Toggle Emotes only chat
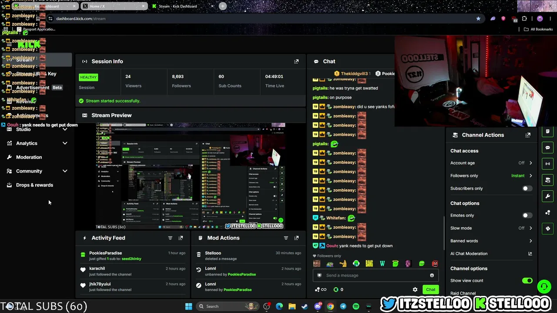557x313 pixels. tap(527, 215)
